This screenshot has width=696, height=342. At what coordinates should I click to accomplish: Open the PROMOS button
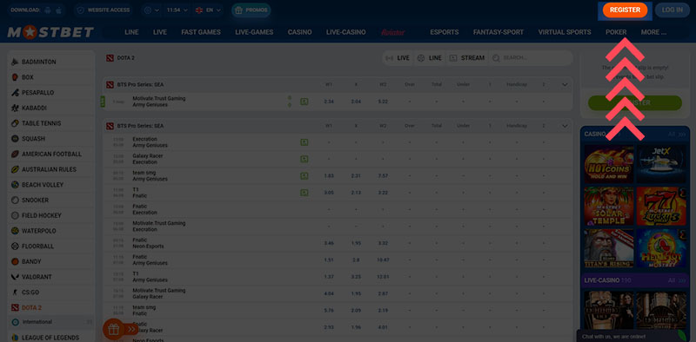click(x=251, y=10)
